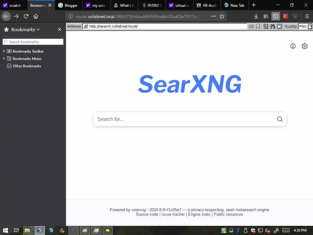Switch to the New Tab tab
313x235 pixels.
234,5
